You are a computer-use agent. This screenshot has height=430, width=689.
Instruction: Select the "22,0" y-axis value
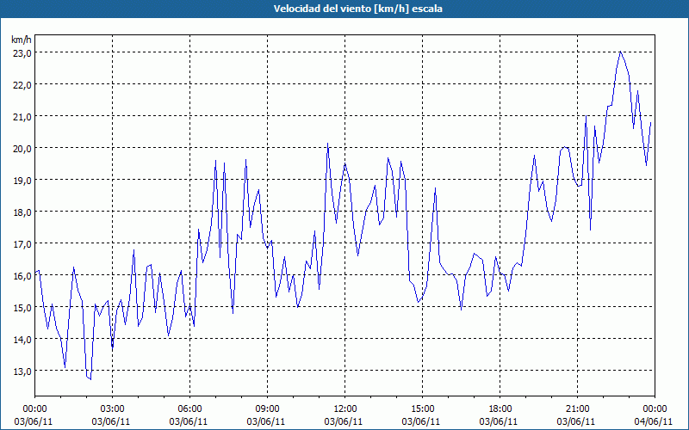pos(22,84)
